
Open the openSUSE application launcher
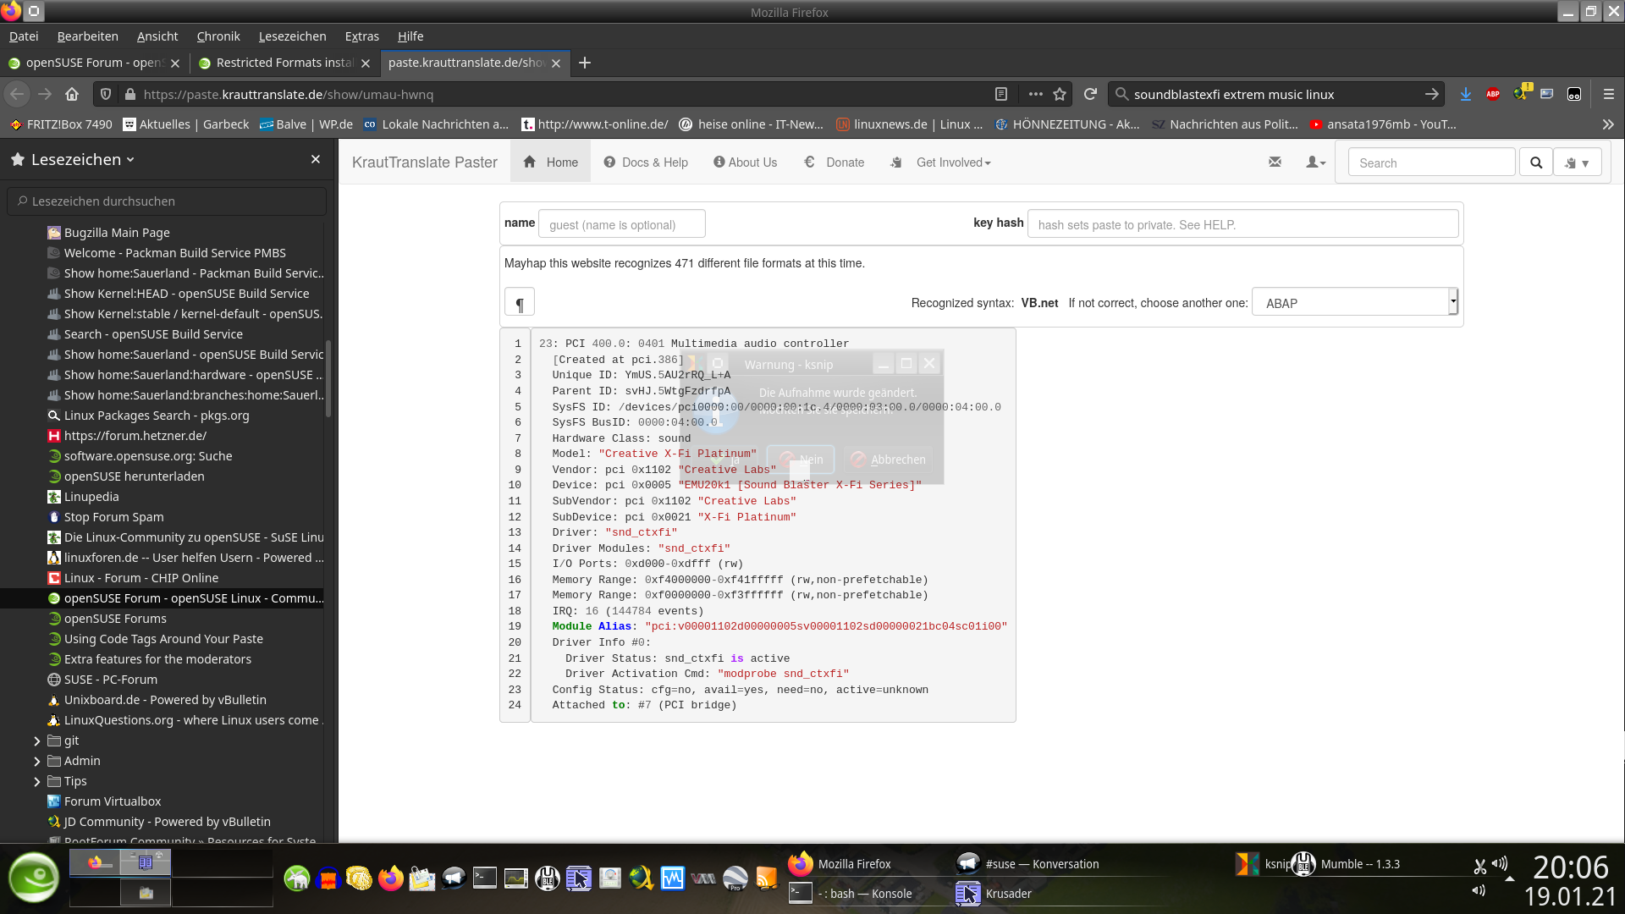pos(34,878)
